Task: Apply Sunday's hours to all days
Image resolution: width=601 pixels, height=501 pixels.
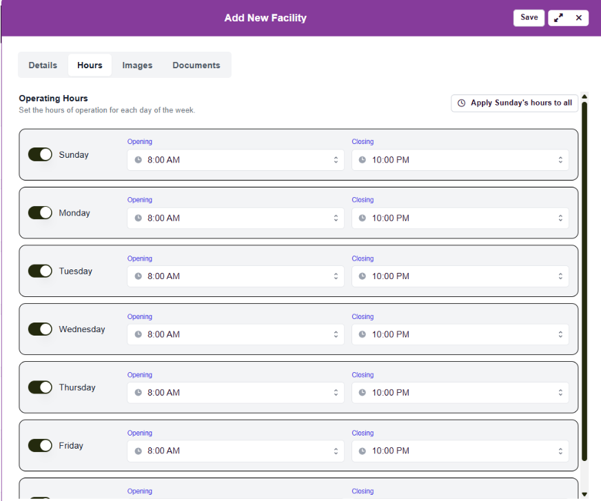Action: point(514,103)
